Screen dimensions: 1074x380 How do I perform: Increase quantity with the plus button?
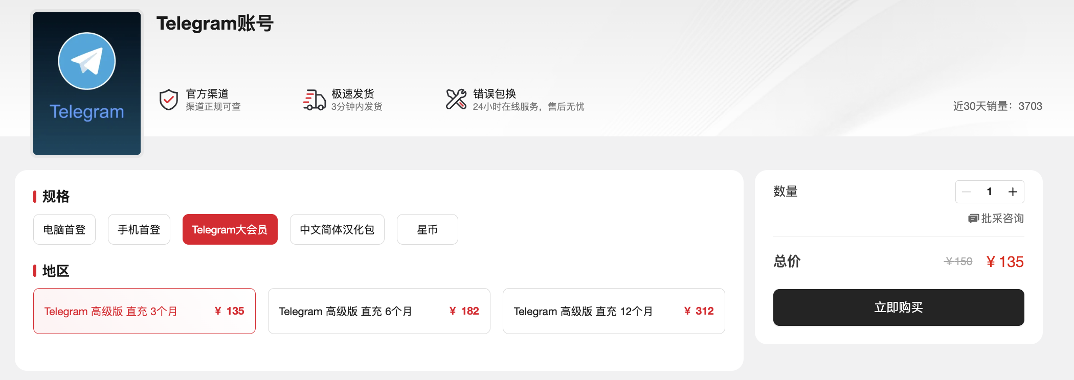pyautogui.click(x=1013, y=192)
